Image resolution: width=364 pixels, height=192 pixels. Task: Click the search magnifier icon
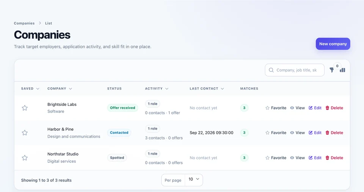271,70
